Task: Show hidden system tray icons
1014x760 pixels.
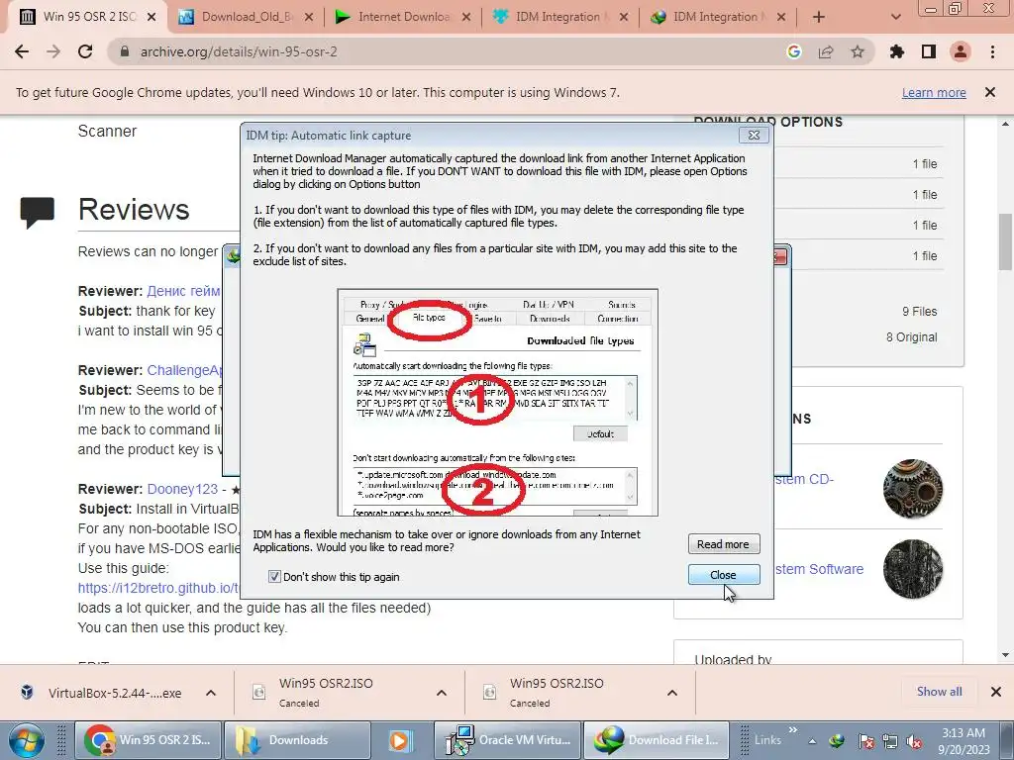Action: tap(812, 741)
